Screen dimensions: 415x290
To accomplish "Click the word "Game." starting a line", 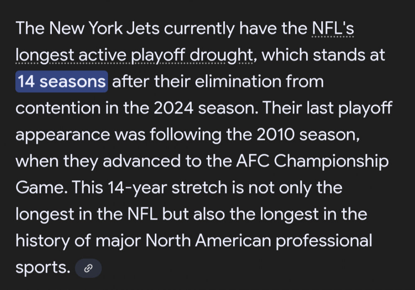I will (41, 188).
